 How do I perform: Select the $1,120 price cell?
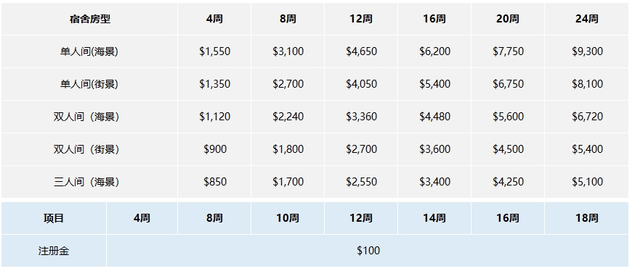(x=214, y=117)
